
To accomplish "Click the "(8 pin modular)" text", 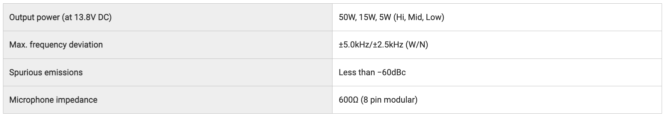I will click(389, 100).
